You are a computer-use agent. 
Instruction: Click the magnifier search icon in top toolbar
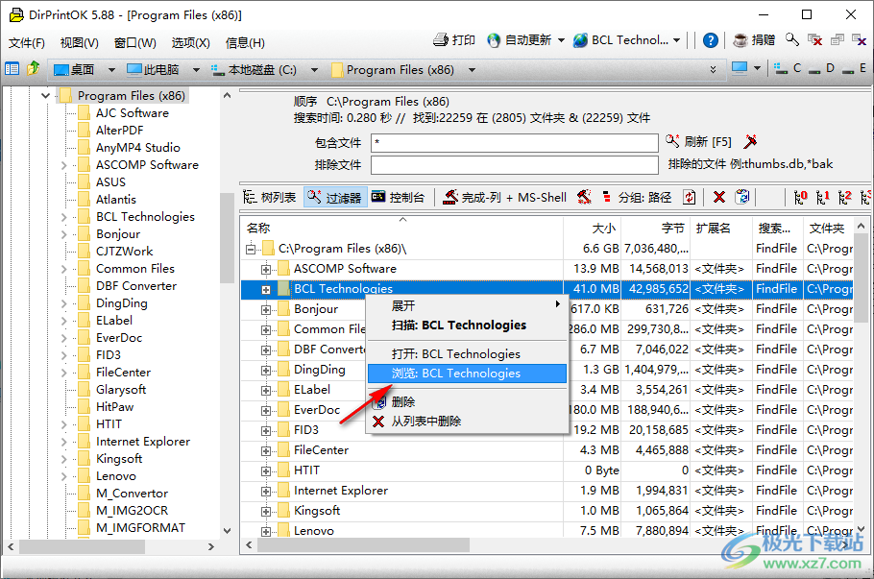coord(791,40)
